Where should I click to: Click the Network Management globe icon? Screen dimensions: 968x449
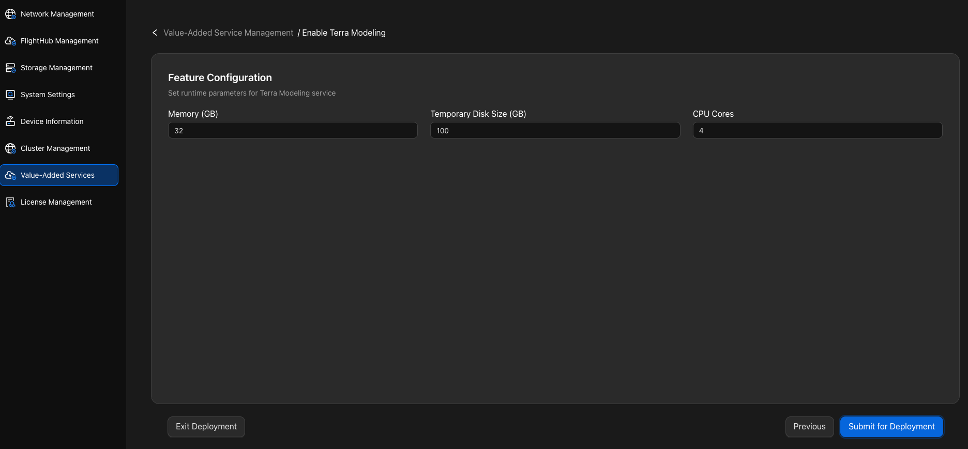10,14
